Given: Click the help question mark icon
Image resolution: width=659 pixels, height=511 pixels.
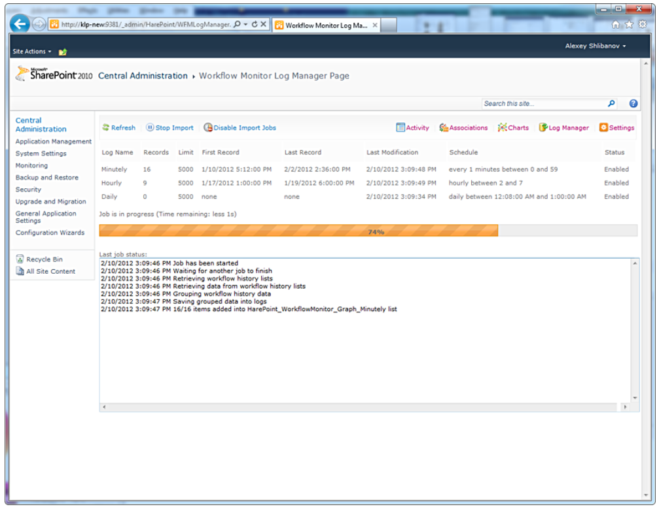Looking at the screenshot, I should [633, 103].
